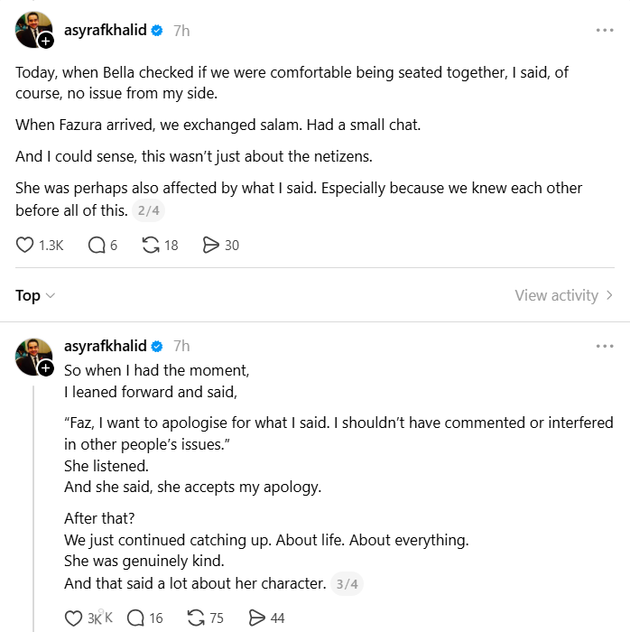This screenshot has height=632, width=630.
Task: Click the second post's 7h timestamp
Action: pos(181,346)
